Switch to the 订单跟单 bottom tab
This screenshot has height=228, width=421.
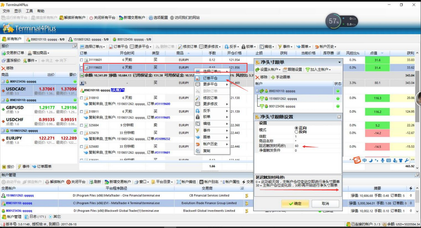tap(42, 167)
